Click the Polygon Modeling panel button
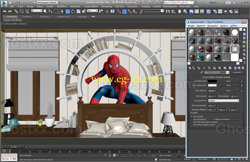The height and width of the screenshot is (162, 250). (x=12, y=20)
